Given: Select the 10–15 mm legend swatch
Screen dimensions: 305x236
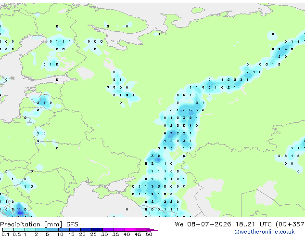Looking at the screenshot, I should [x=64, y=230].
